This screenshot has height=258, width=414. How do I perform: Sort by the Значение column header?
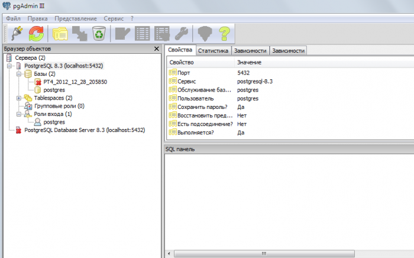pyautogui.click(x=324, y=62)
